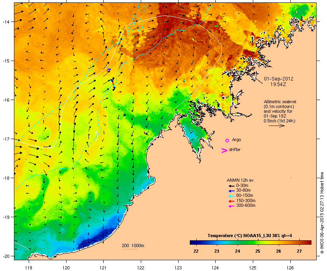327x271 pixels.
Task: Select the '19:54Z' time label
Action: [278, 84]
